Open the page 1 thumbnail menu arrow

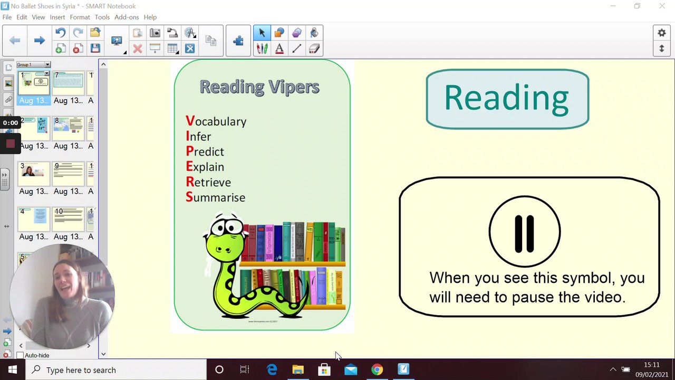47,74
